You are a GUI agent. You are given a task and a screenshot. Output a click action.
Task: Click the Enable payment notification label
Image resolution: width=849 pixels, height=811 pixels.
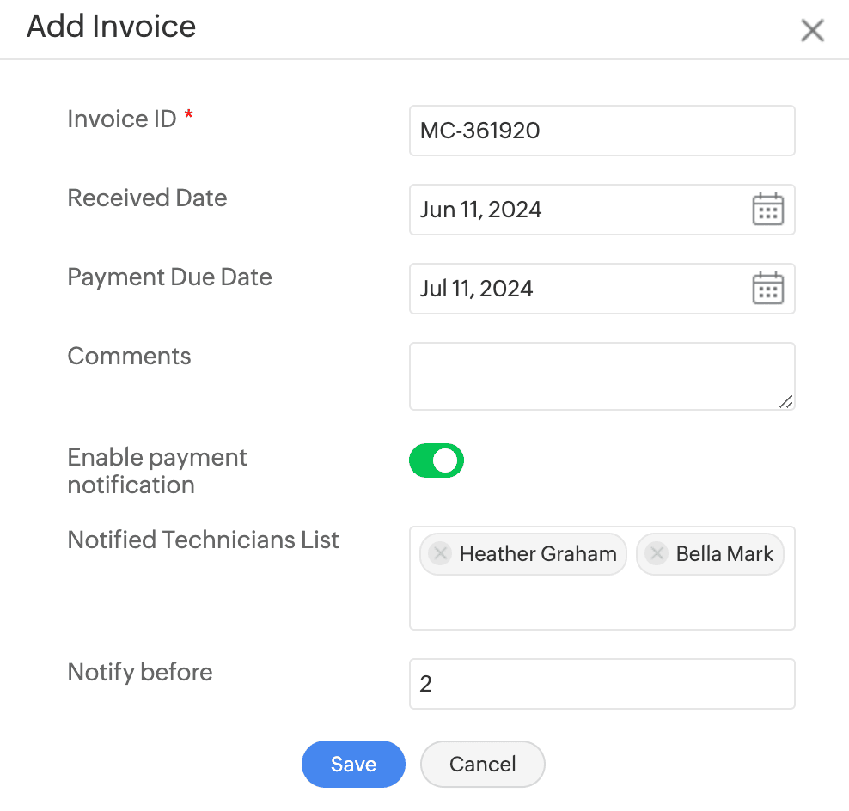[x=157, y=471]
